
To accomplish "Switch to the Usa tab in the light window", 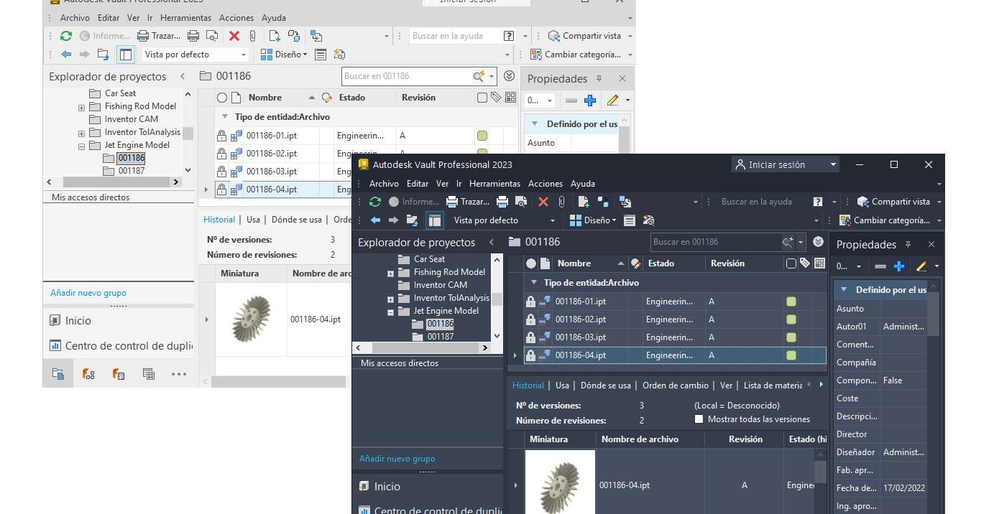I will [253, 220].
